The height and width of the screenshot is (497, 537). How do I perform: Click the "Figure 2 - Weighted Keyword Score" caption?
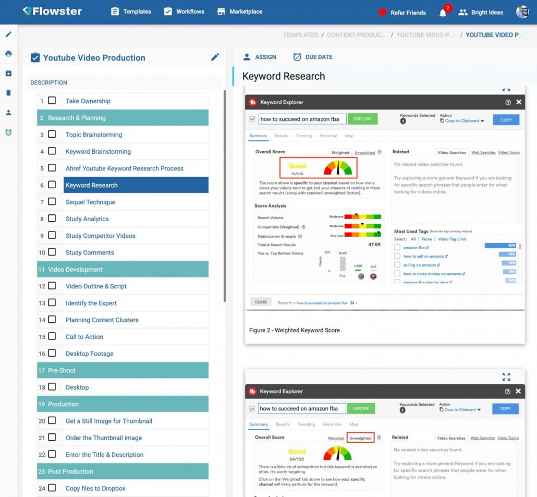(295, 330)
